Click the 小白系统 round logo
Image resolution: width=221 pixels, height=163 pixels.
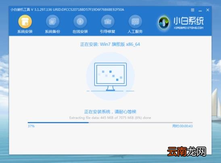(x=164, y=23)
